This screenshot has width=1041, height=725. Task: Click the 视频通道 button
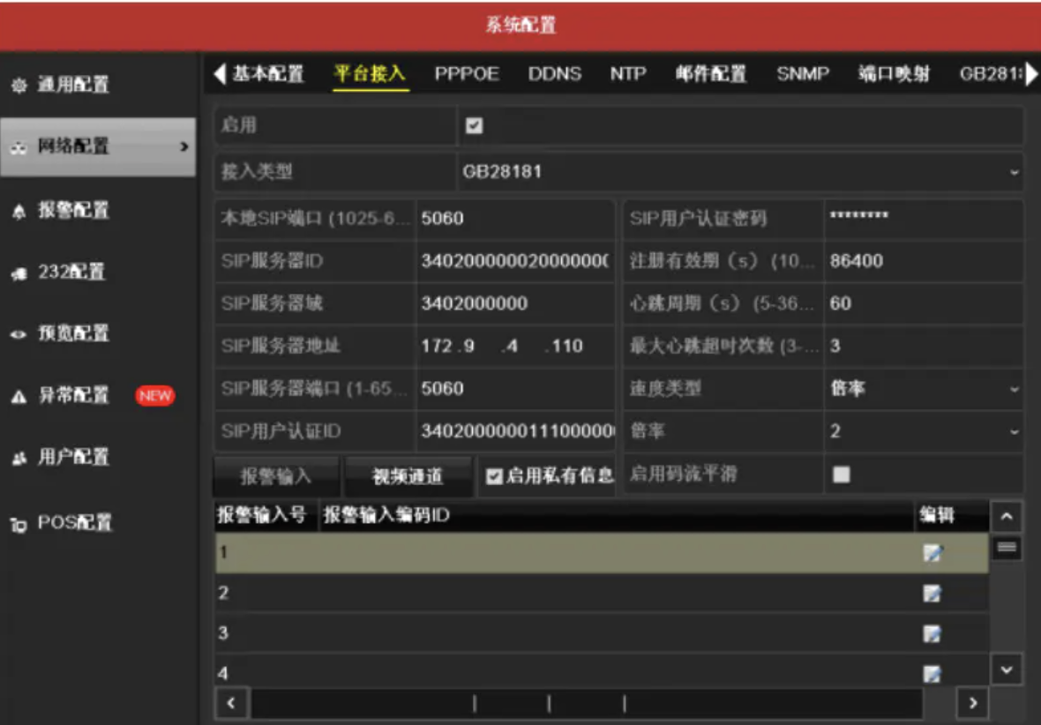[407, 476]
